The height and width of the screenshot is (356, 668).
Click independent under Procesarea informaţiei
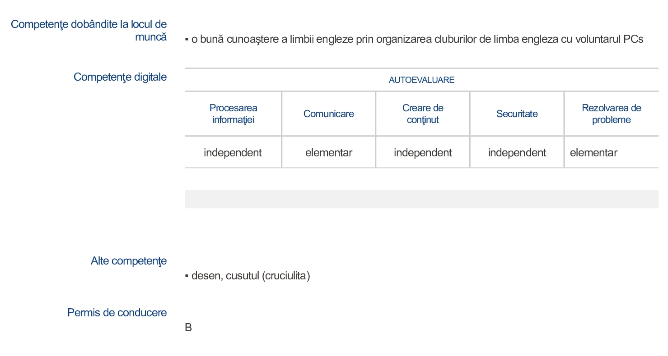tap(233, 153)
